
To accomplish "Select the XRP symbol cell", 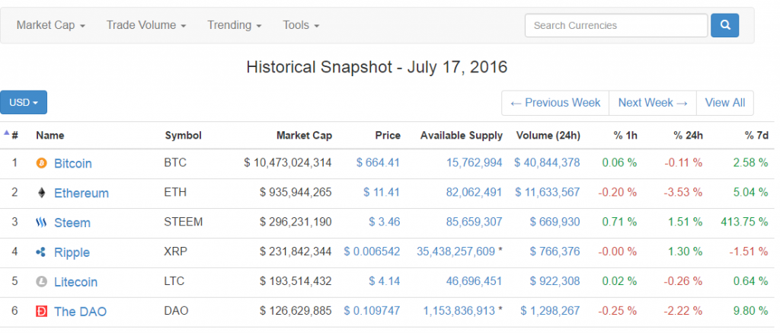I will point(176,251).
